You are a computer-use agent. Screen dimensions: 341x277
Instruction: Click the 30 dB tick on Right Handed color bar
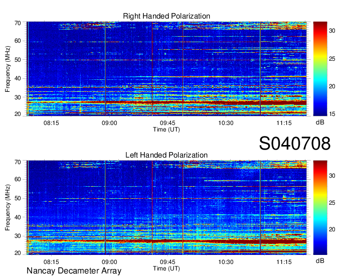click(x=332, y=31)
